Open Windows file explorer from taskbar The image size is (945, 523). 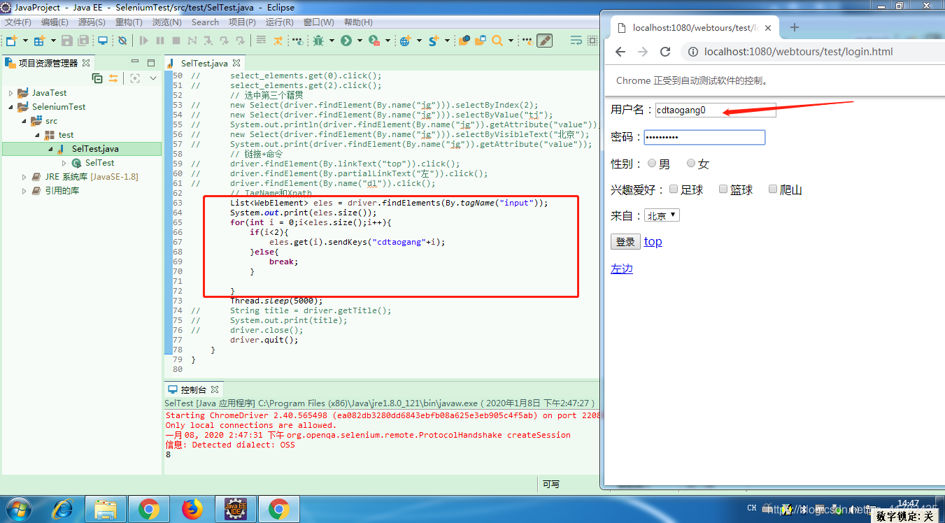click(x=106, y=509)
